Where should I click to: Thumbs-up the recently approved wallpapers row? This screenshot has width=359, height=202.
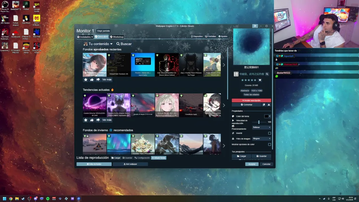92,80
